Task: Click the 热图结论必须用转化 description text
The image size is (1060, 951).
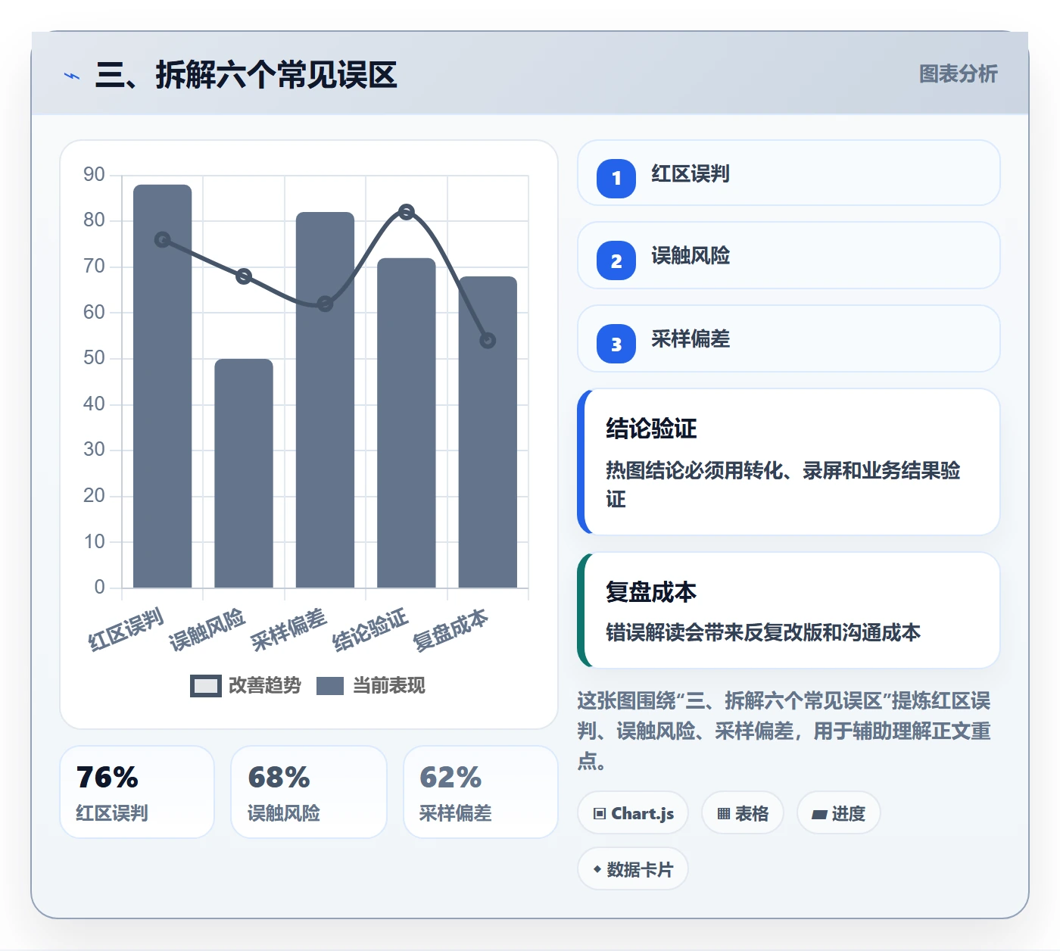Action: click(783, 485)
